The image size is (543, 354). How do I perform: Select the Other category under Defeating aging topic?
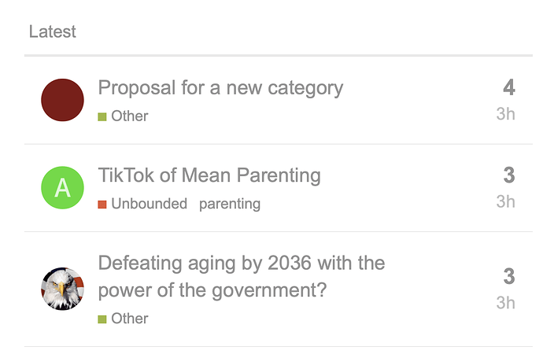(130, 319)
